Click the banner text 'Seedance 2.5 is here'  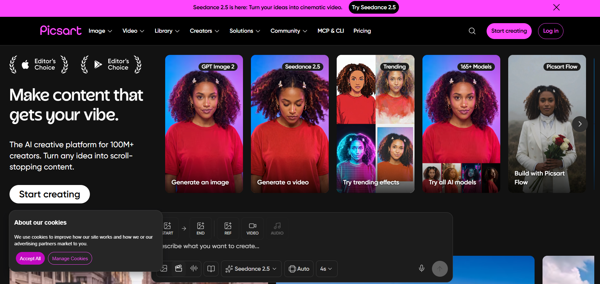(x=220, y=7)
